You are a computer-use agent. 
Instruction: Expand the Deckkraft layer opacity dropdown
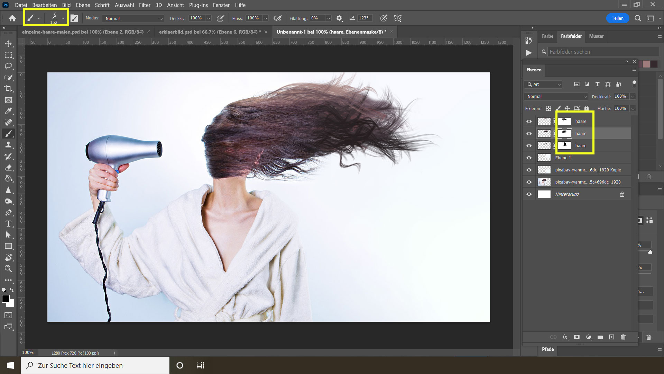[633, 97]
